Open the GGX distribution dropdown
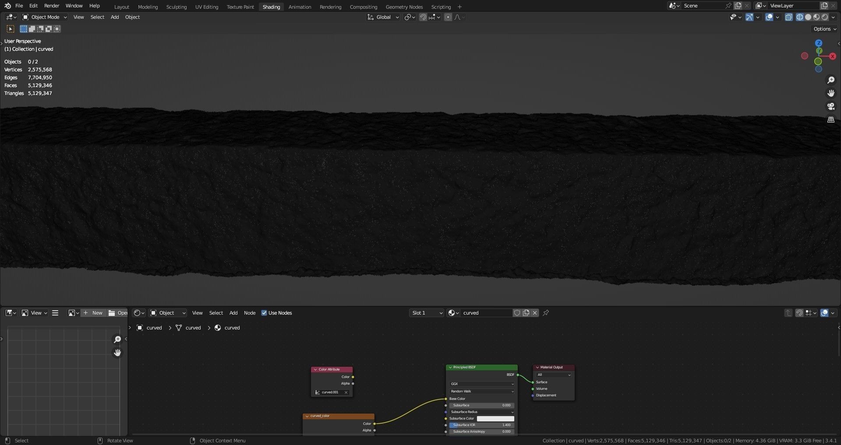Screen dimensions: 841x445 pos(482,384)
